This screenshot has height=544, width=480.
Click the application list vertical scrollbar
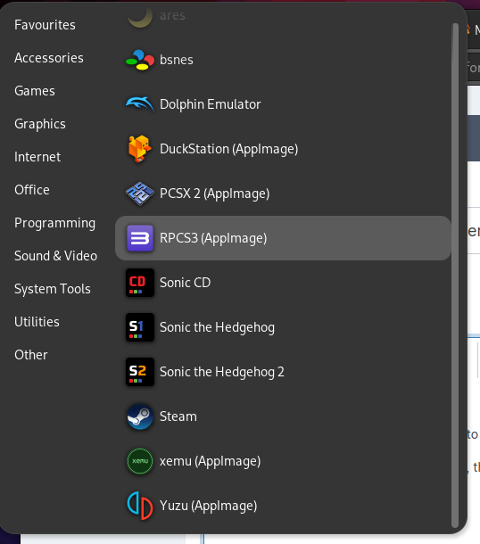[455, 276]
